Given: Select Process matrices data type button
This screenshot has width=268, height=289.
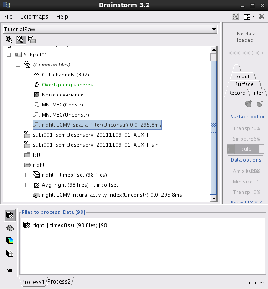Looking at the screenshot, I should (10, 254).
